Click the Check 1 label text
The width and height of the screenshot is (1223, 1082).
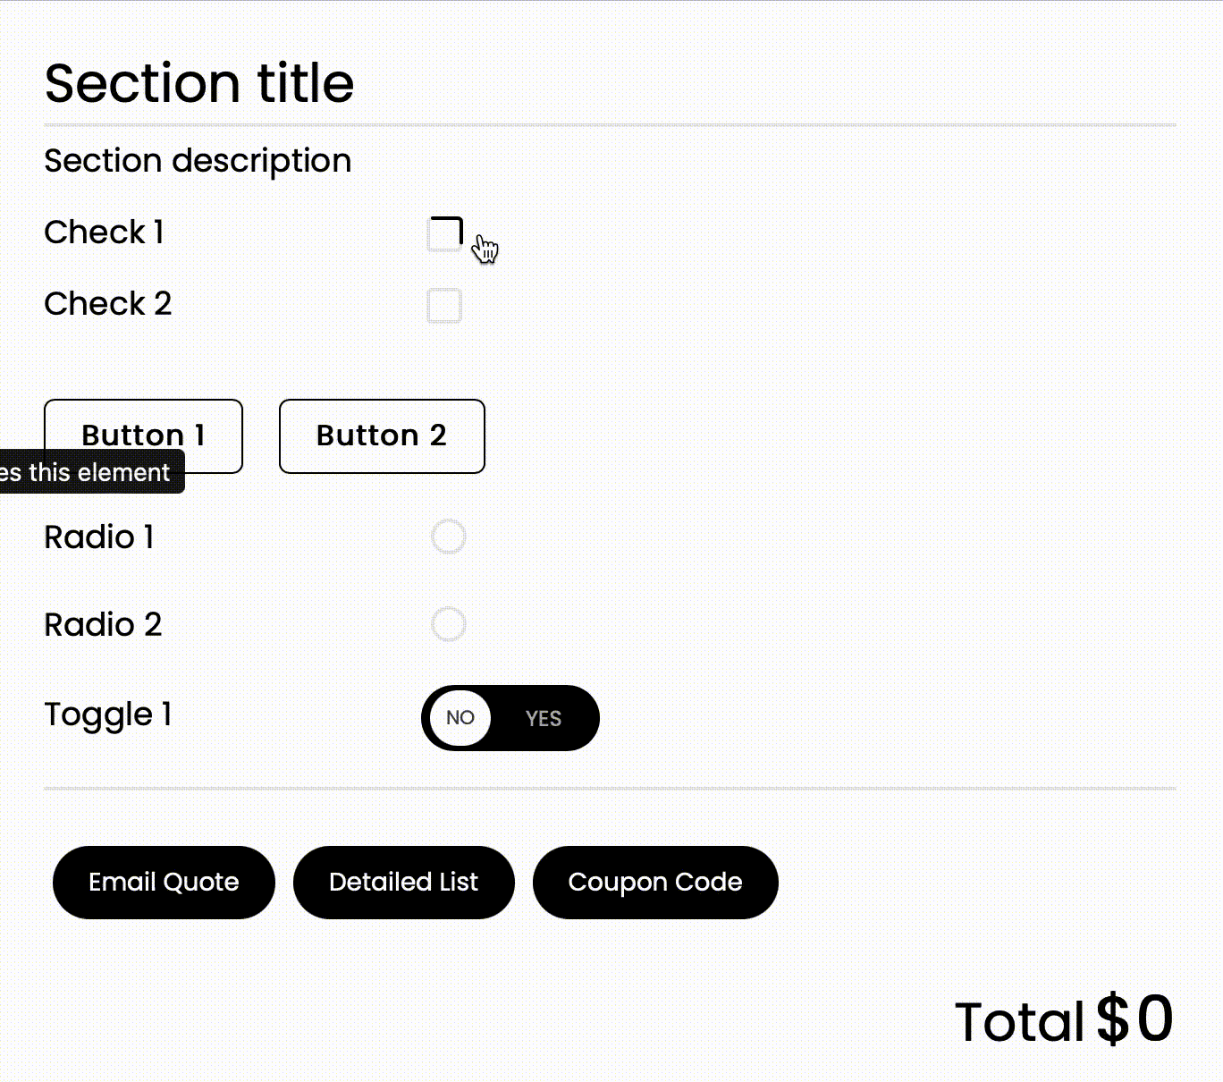click(x=103, y=232)
